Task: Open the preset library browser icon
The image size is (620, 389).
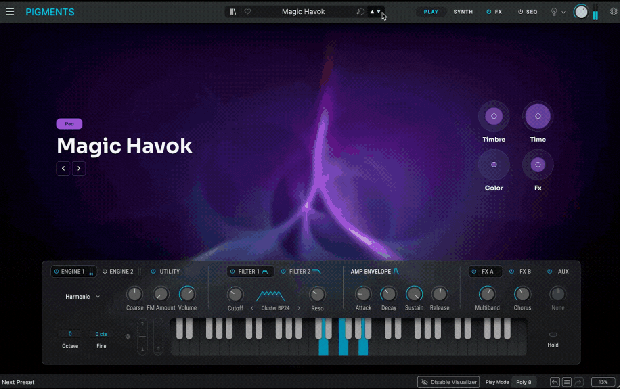Action: coord(233,11)
